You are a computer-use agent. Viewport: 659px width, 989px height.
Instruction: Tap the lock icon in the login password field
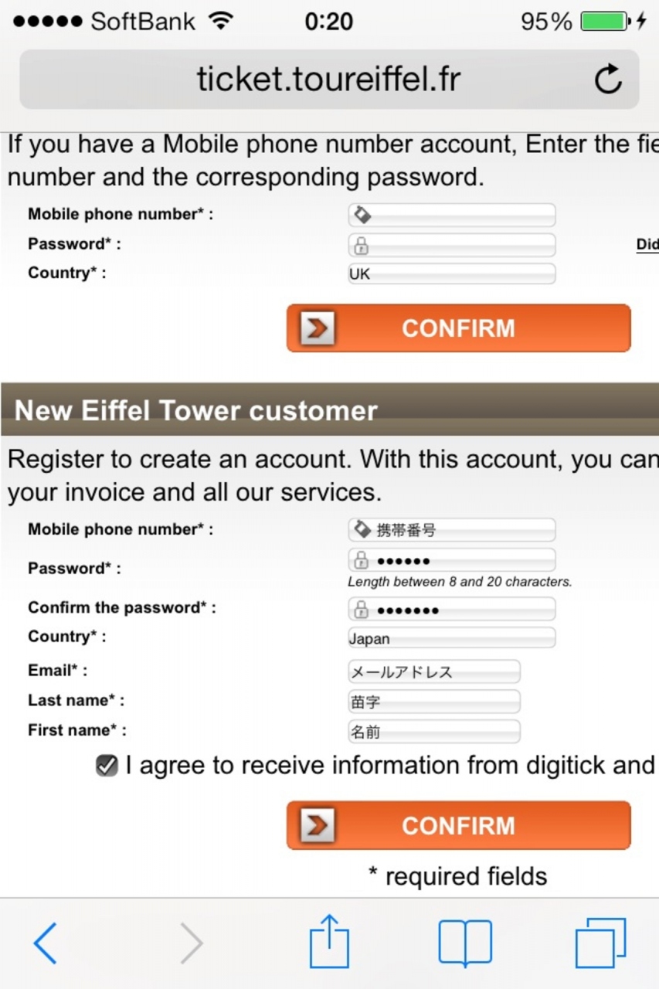(361, 246)
